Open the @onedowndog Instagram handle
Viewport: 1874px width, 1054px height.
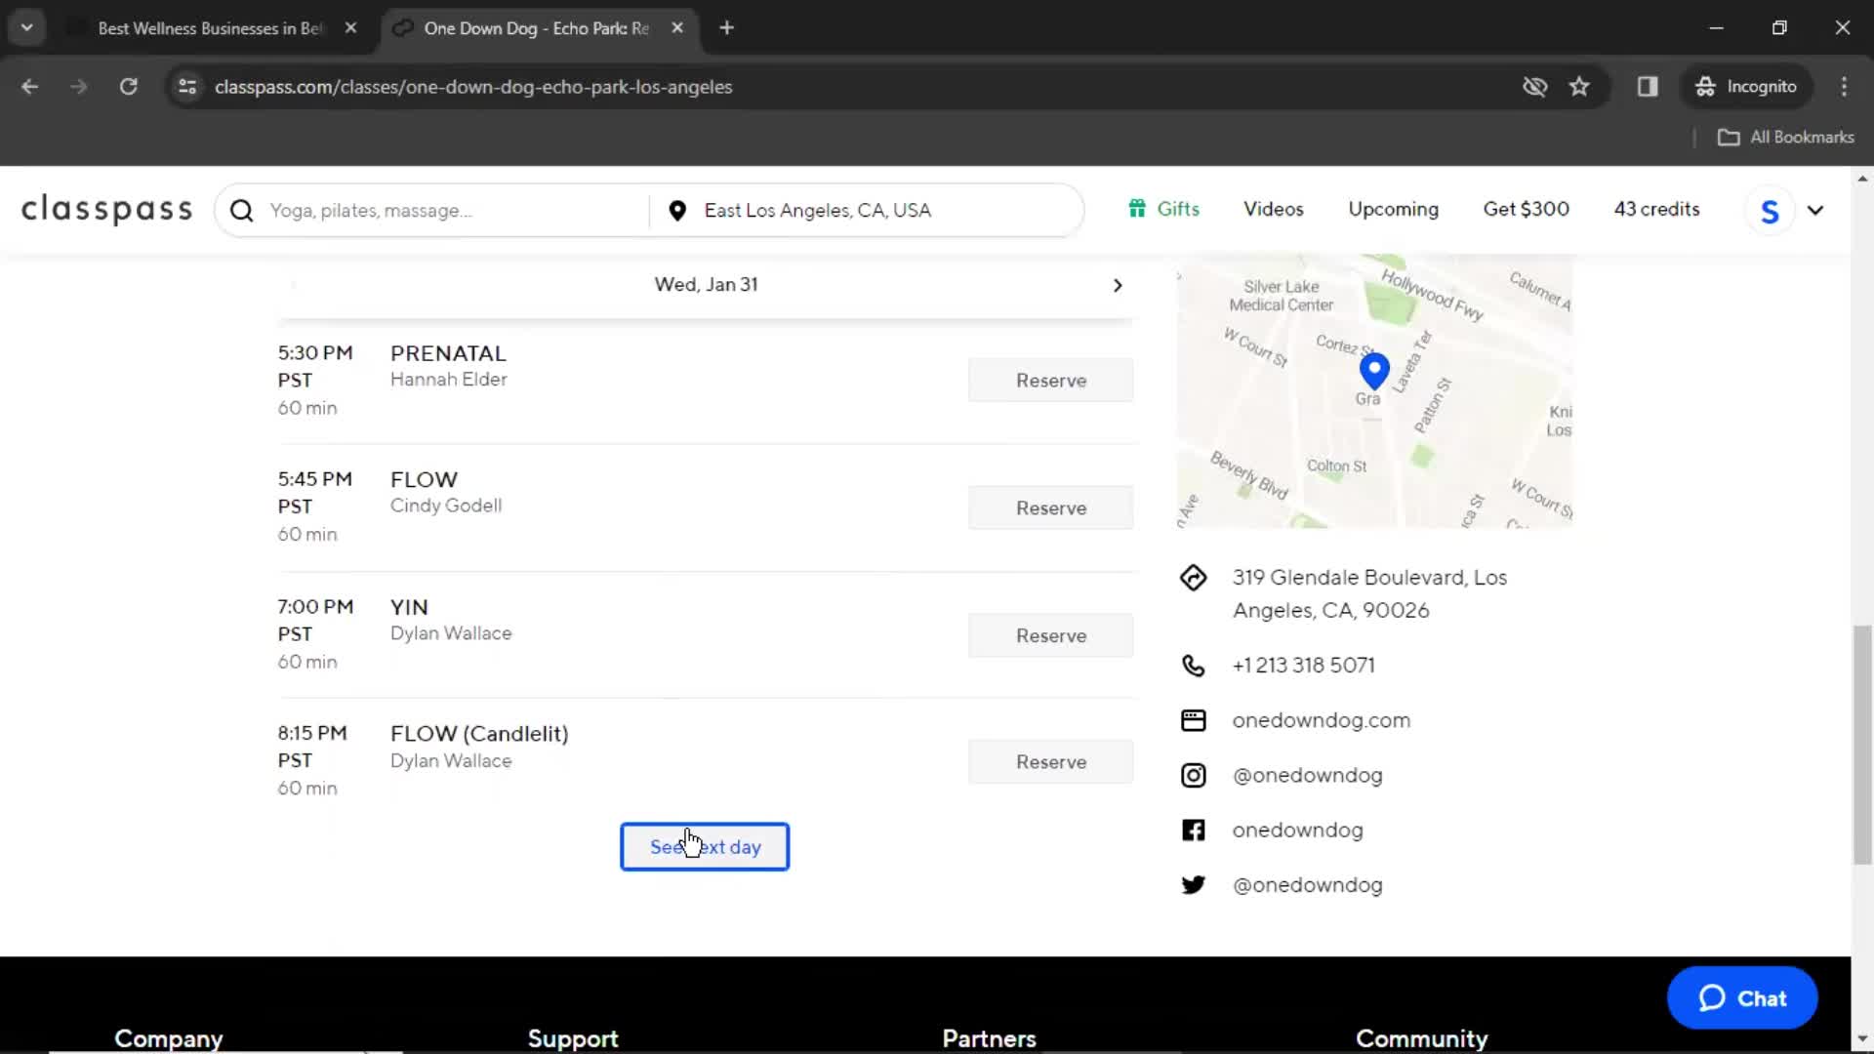tap(1307, 776)
